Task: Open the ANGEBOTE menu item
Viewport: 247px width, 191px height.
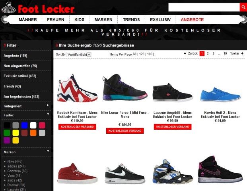Action: pos(192,19)
